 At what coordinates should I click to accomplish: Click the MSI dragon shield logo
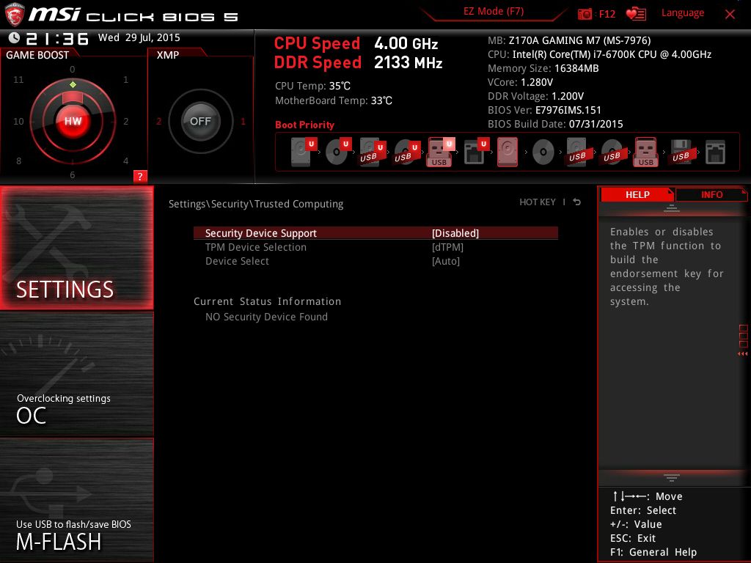[x=14, y=14]
